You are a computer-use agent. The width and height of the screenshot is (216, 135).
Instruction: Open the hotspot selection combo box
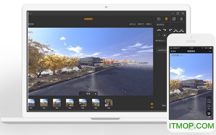[162, 50]
